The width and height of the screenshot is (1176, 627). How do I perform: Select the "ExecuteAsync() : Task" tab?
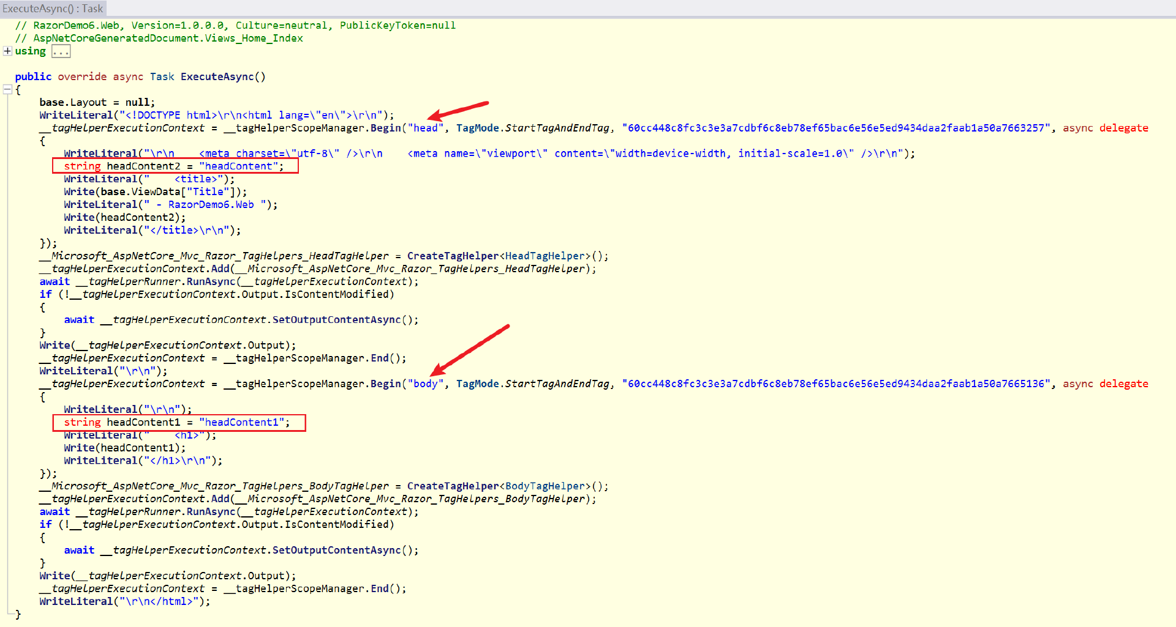pyautogui.click(x=53, y=9)
